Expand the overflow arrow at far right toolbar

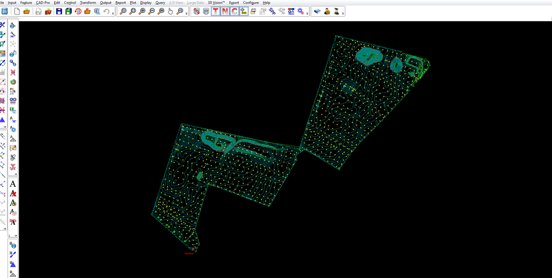coord(343,13)
